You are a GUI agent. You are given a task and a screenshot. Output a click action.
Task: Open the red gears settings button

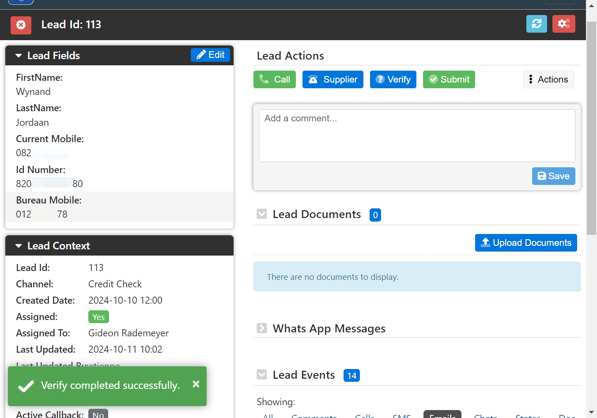(x=564, y=24)
